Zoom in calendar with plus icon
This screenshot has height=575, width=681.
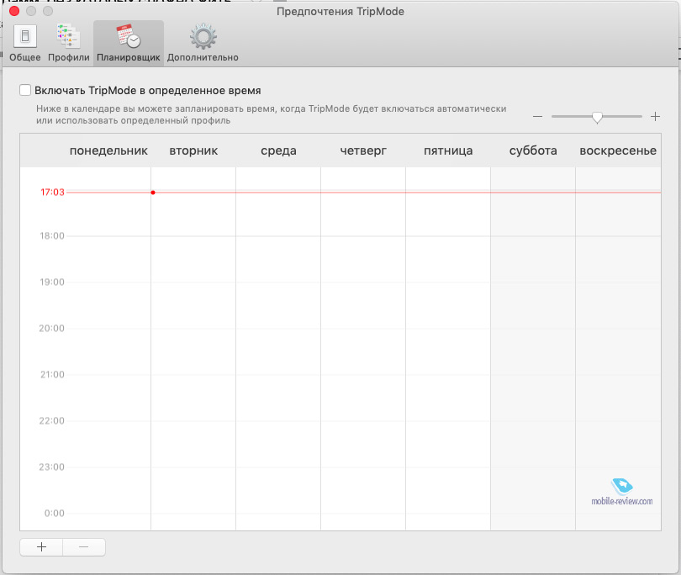(656, 116)
